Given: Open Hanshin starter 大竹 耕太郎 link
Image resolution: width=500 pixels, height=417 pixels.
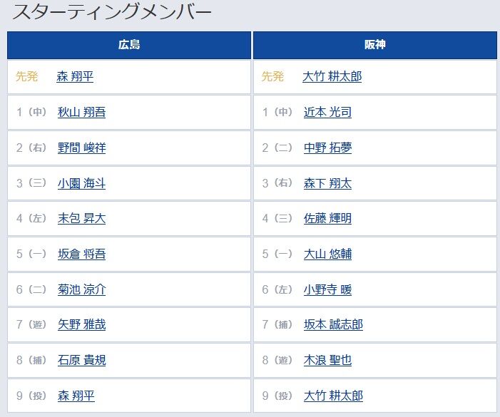Looking at the screenshot, I should coord(332,76).
